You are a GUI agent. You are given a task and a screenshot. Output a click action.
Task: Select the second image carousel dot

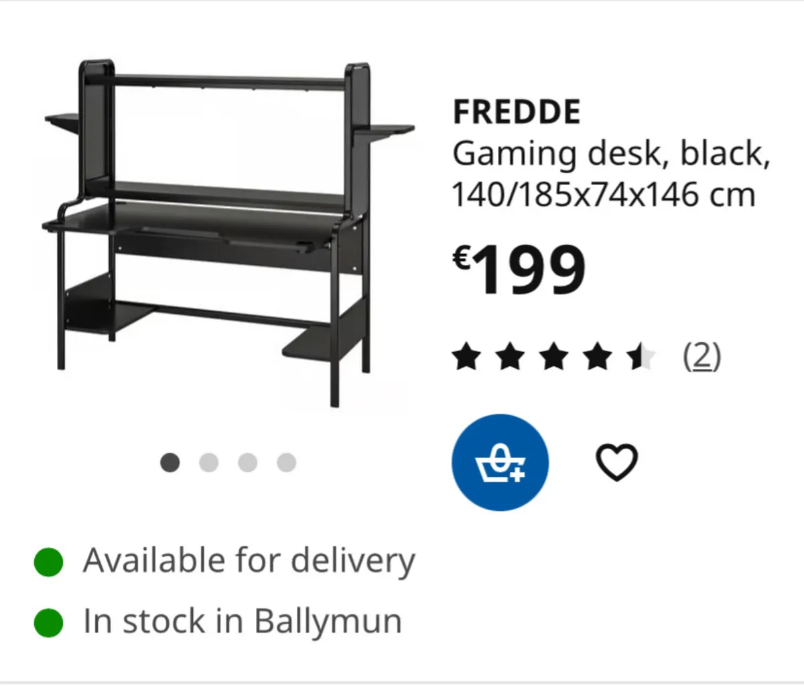click(209, 462)
